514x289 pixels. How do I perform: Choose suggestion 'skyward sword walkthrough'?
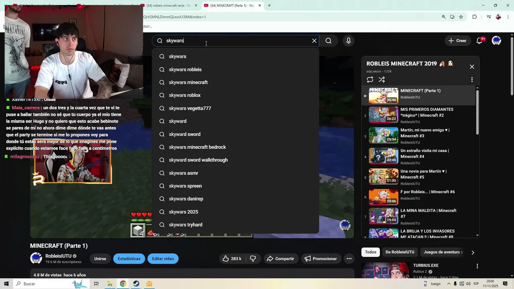pyautogui.click(x=235, y=160)
